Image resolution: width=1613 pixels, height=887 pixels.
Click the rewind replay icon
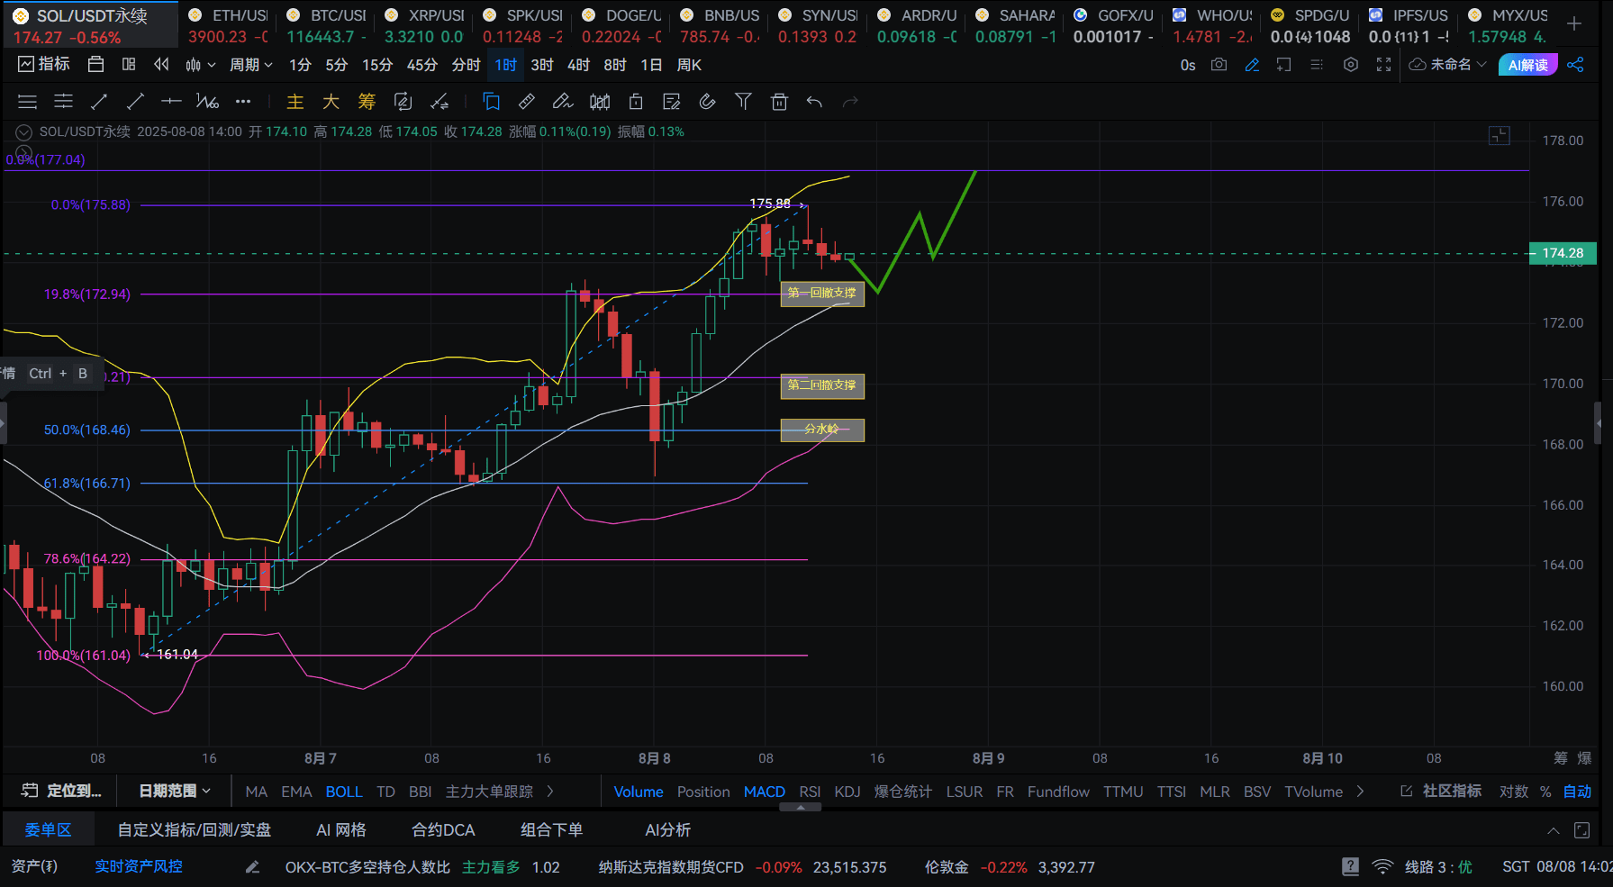coord(161,64)
